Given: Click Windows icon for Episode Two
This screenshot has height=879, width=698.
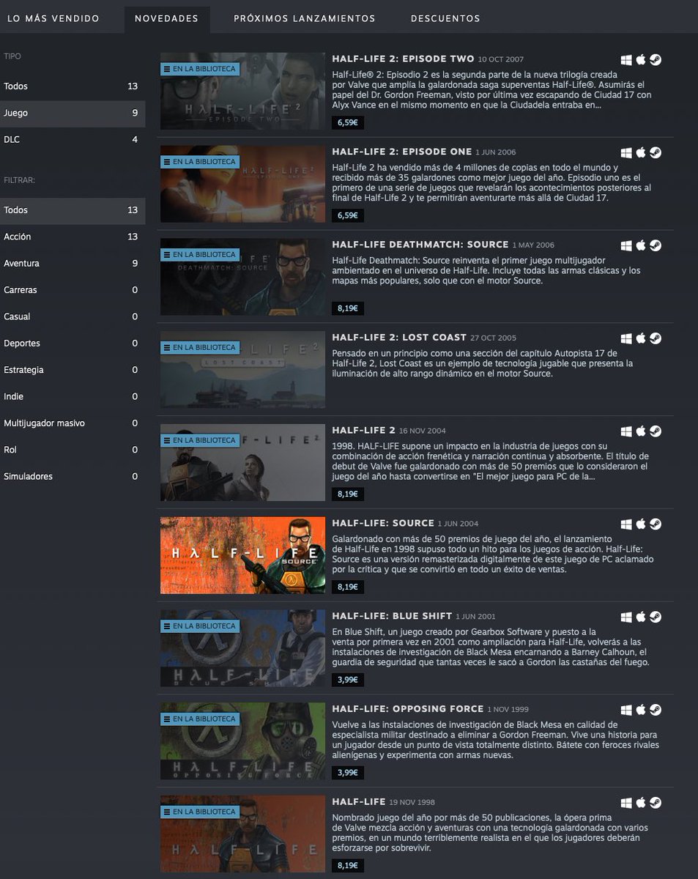Looking at the screenshot, I should (x=626, y=60).
